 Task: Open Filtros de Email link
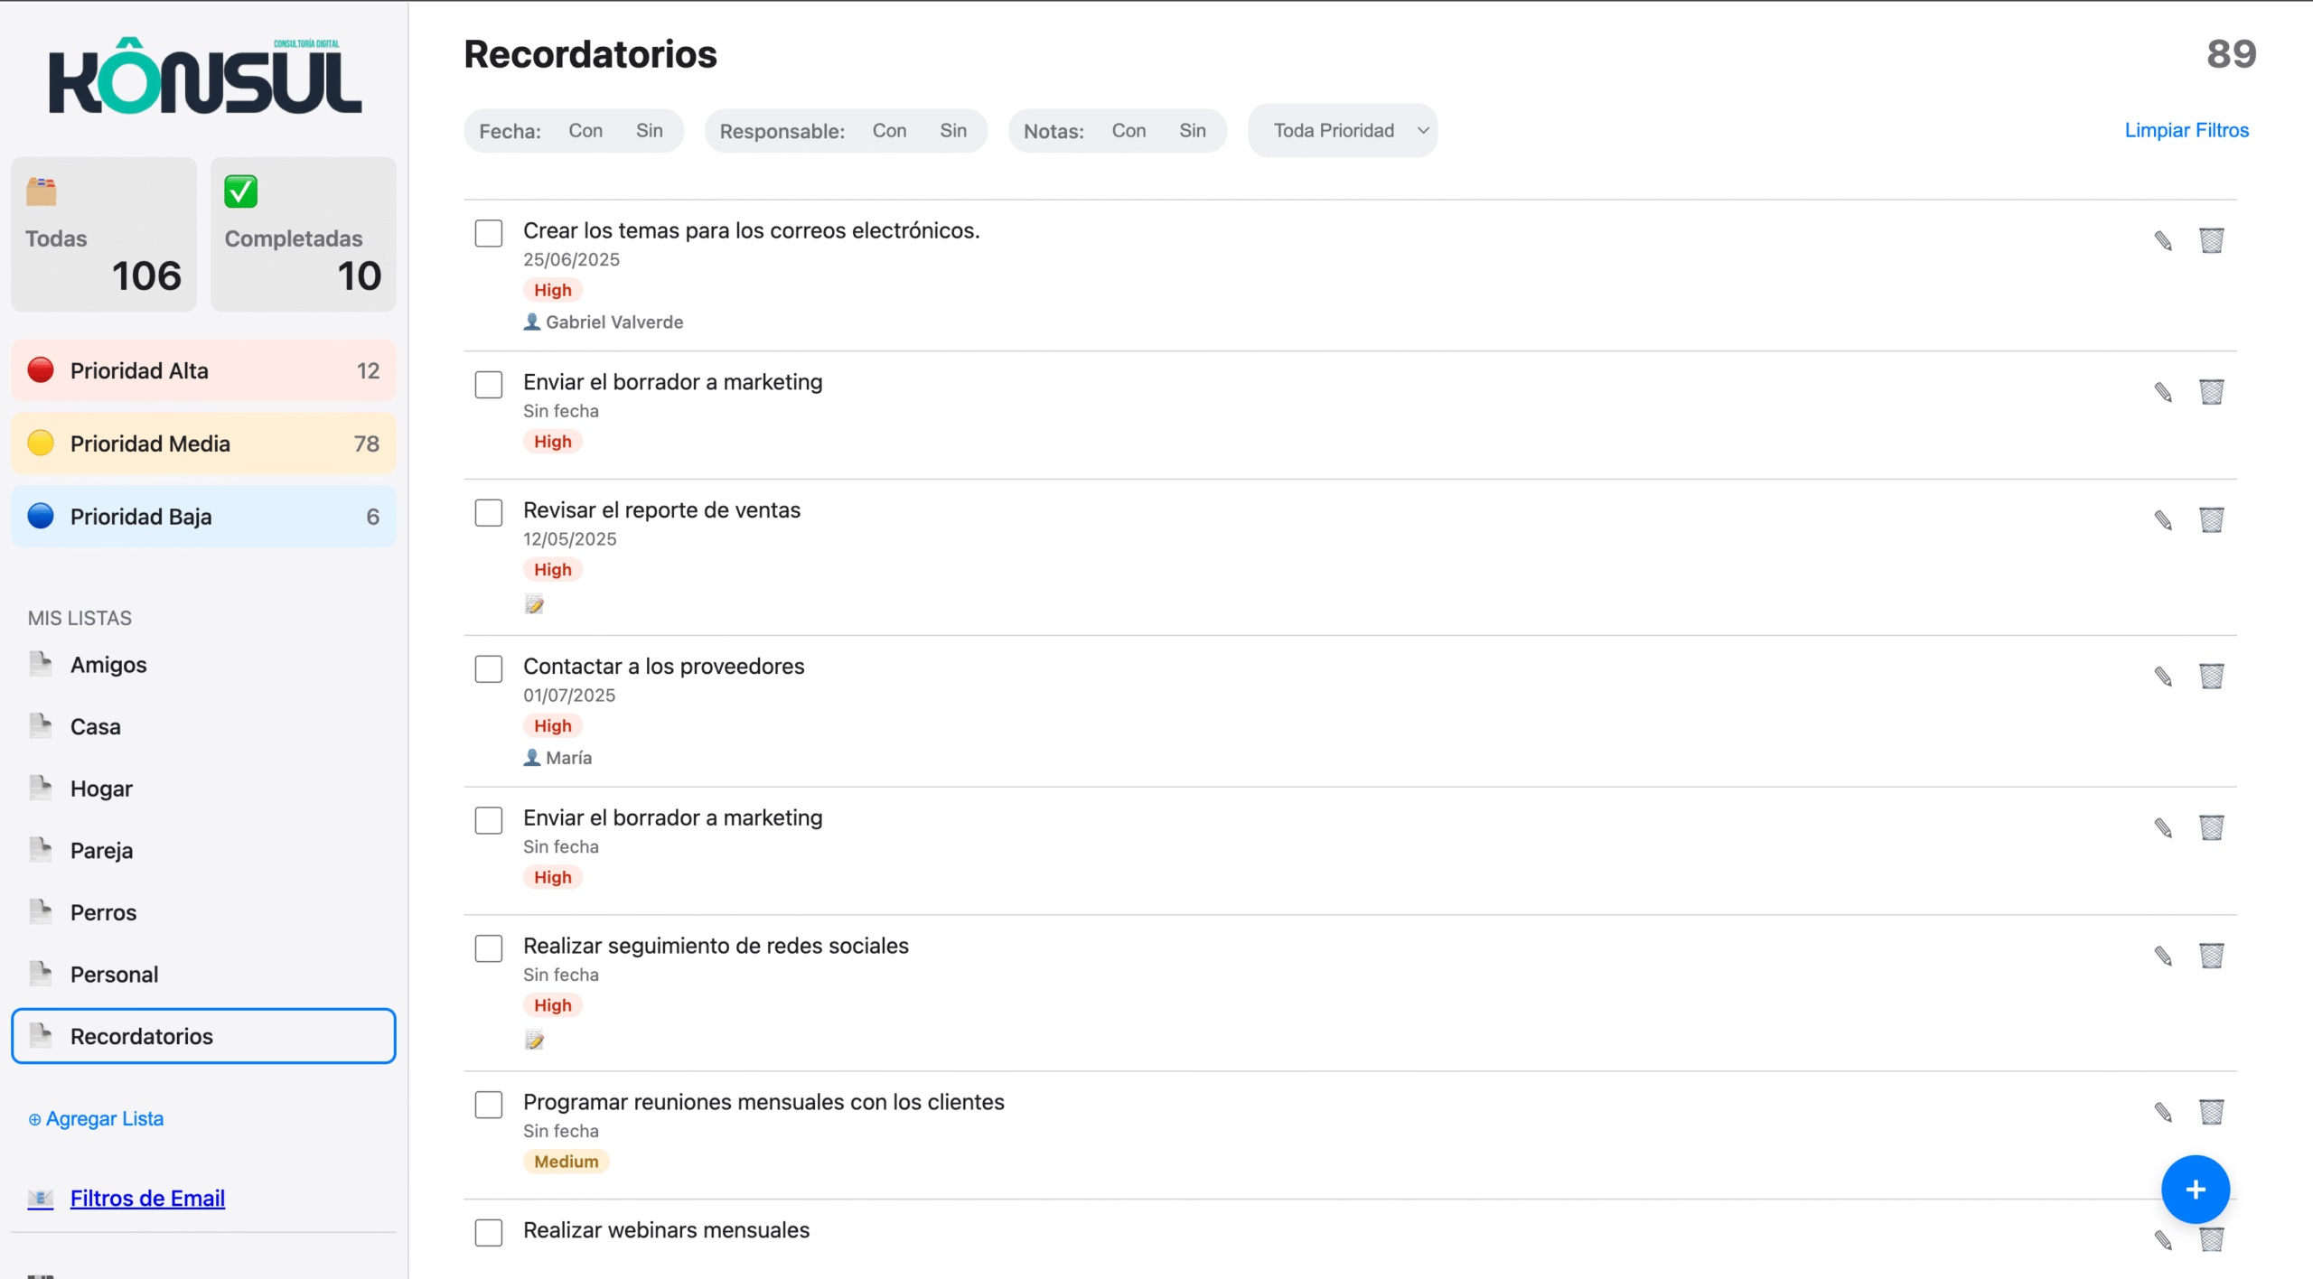point(147,1199)
